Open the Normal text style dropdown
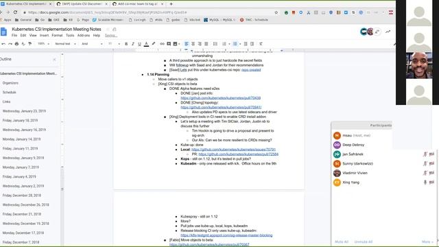The width and height of the screenshot is (439, 247). click(x=65, y=44)
